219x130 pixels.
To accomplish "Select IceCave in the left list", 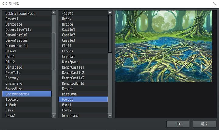I will click(27, 99).
